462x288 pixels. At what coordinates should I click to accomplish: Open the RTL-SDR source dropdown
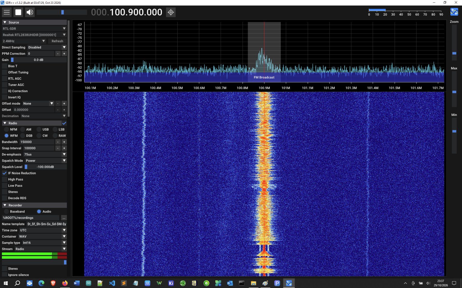(x=34, y=29)
